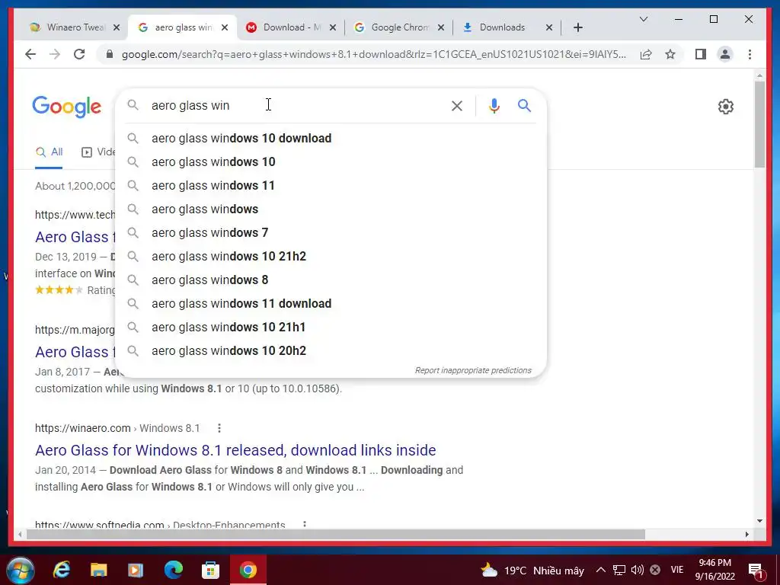Select the All results tab

coord(49,152)
